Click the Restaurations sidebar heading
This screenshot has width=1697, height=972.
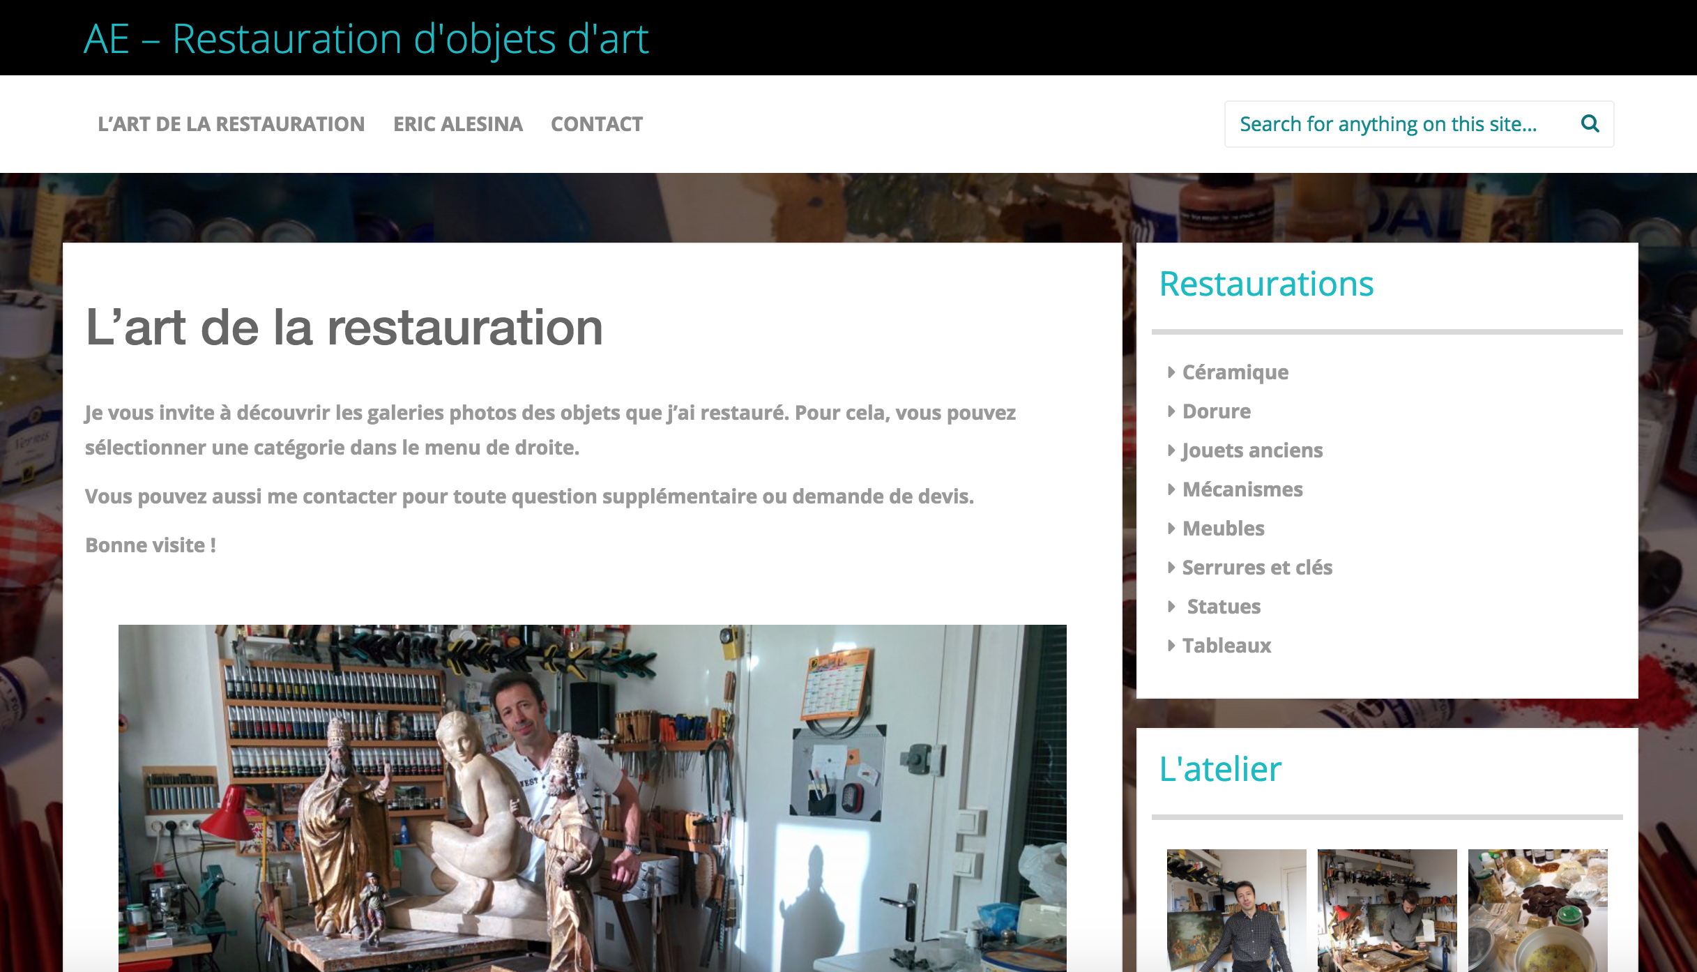point(1266,284)
